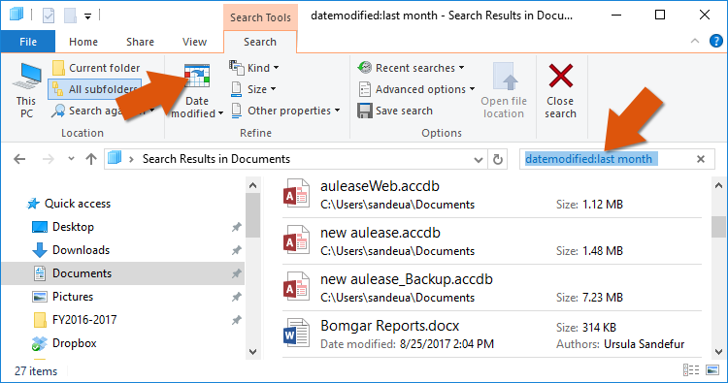The image size is (728, 383).
Task: Open Help with the question mark icon
Action: pyautogui.click(x=716, y=42)
